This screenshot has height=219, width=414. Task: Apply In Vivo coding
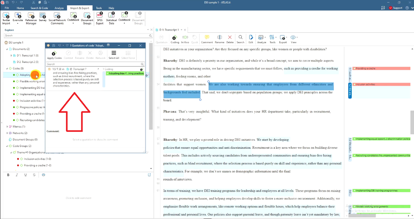tap(185, 39)
